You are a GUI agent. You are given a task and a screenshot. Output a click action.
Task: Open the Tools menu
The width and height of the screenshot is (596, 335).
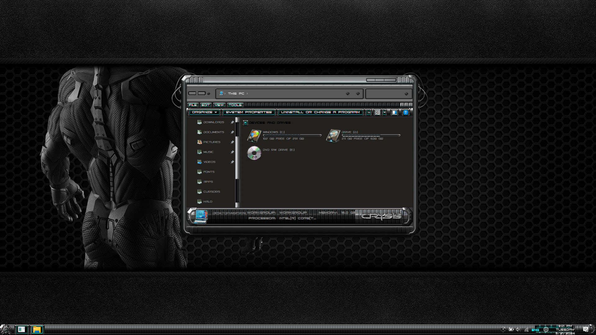(235, 105)
